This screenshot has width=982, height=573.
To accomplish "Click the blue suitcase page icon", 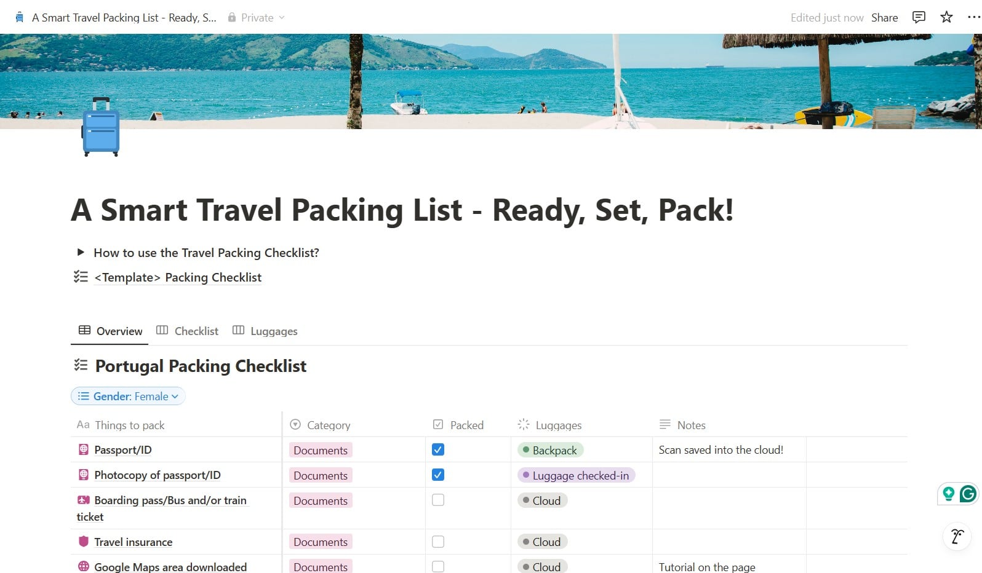I will point(100,127).
